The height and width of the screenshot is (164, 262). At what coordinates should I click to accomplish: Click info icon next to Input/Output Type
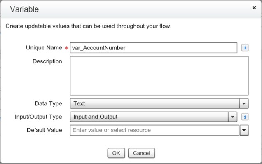tap(245, 117)
